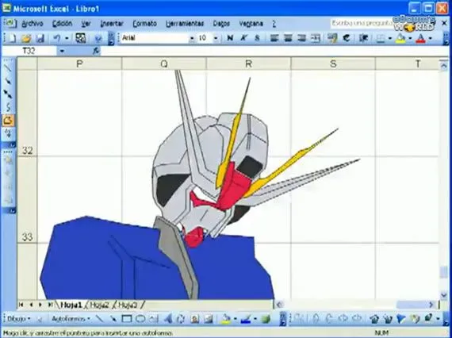Open the Archivo menu
Viewport: 452px width, 338px height.
coord(33,24)
